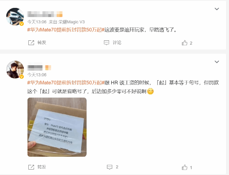This screenshot has height=175, width=229.
Task: Like the second post with the thumbs-up icon
Action: (184, 168)
